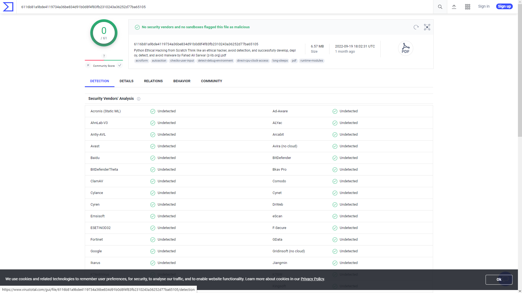The image size is (522, 293).
Task: Click the direct-cpu-clock-access tag
Action: coord(253,61)
